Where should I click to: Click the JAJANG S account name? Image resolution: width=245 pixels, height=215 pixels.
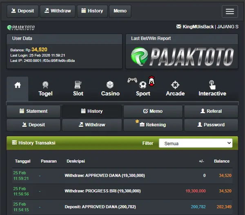click(x=228, y=27)
